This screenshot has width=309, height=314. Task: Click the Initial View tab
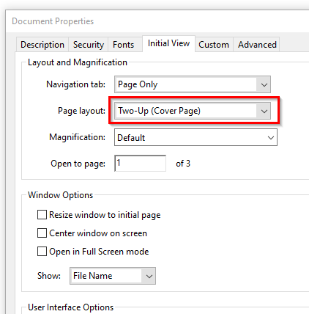(x=168, y=43)
